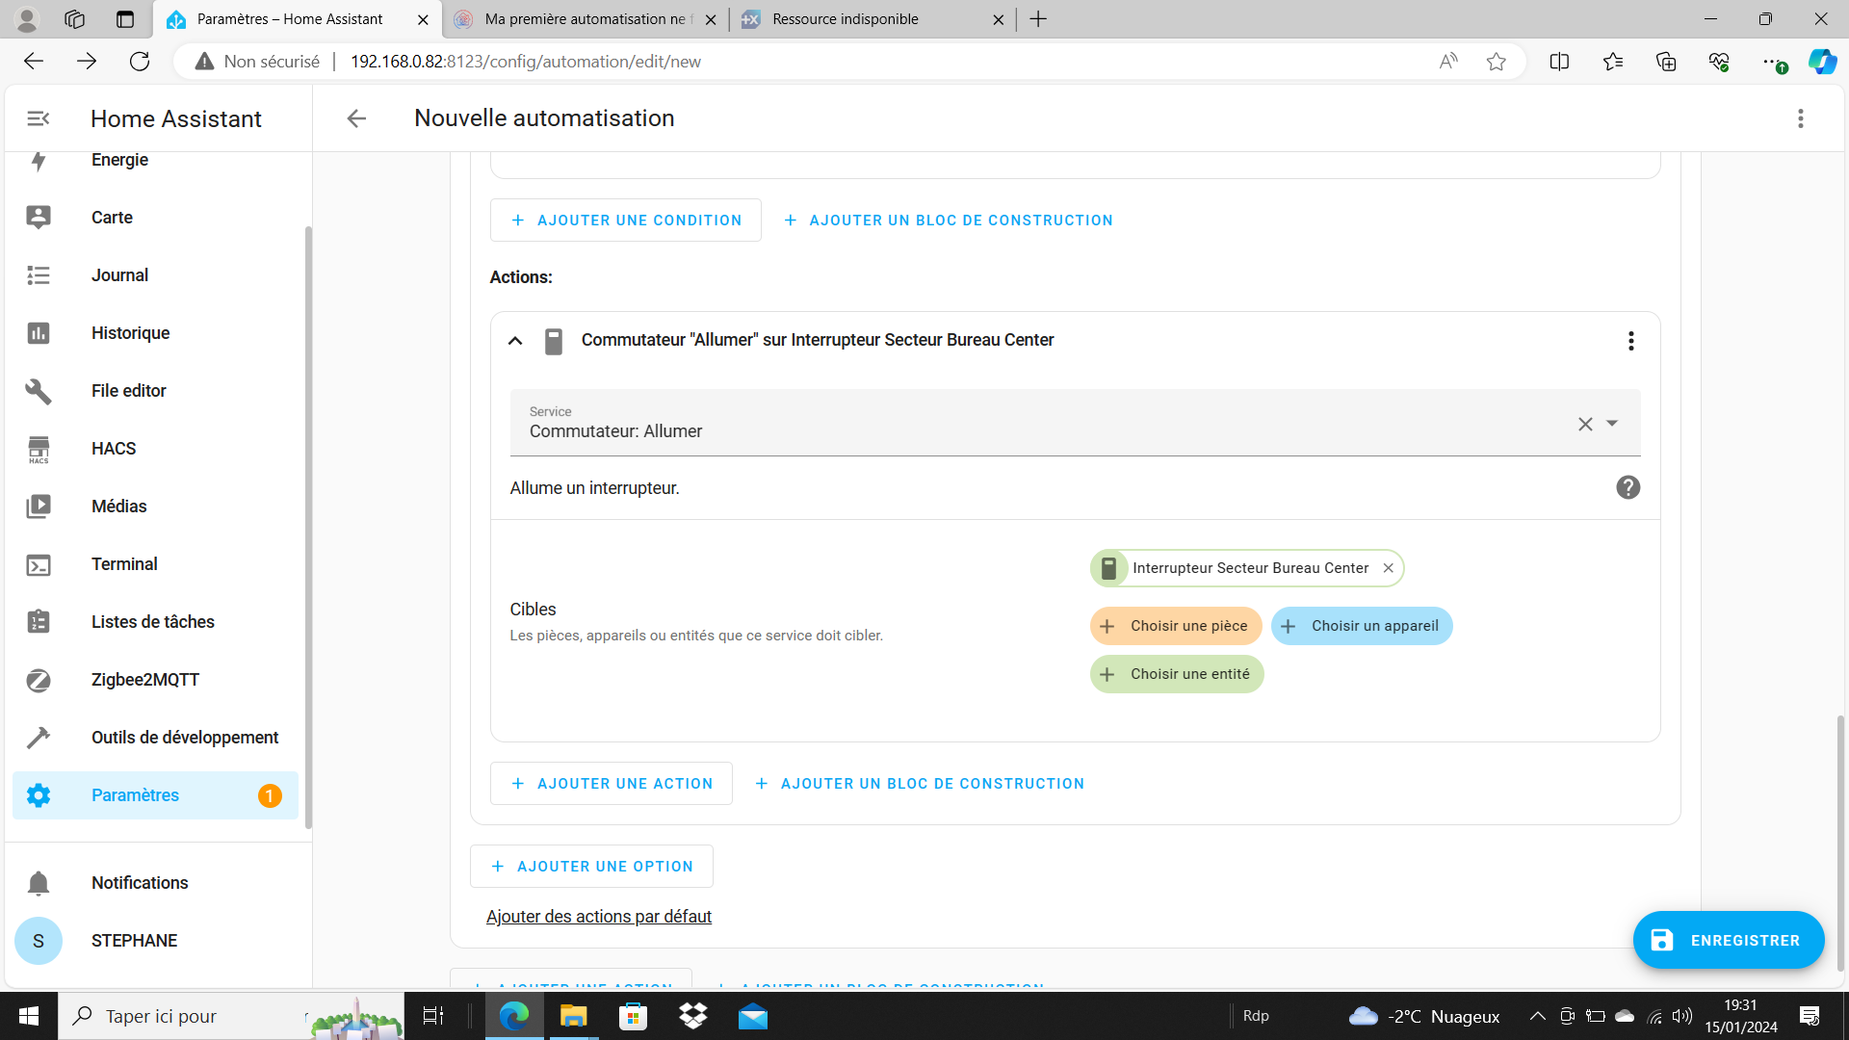The height and width of the screenshot is (1040, 1849).
Task: Clear the selected Commutateur: Allumer service
Action: (1585, 424)
